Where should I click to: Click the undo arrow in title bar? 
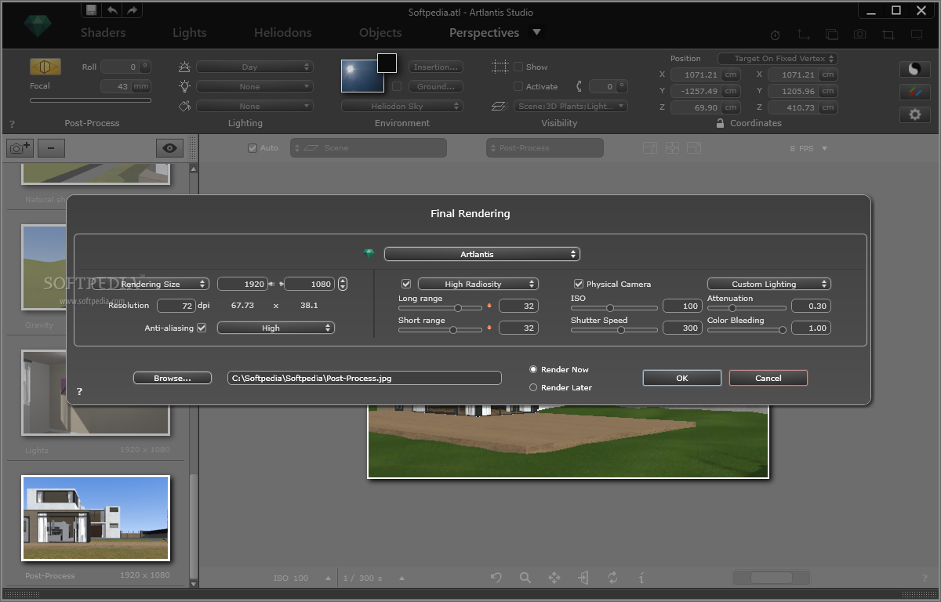click(112, 10)
